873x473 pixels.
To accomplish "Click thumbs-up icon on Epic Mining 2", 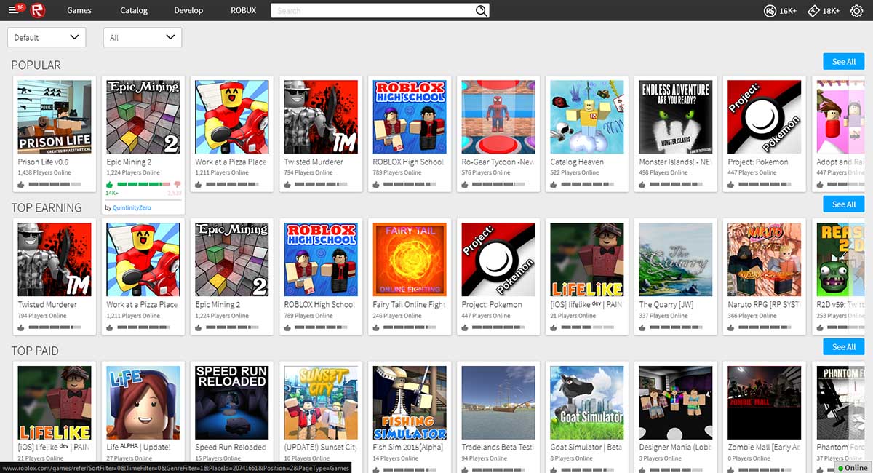I will (x=110, y=185).
